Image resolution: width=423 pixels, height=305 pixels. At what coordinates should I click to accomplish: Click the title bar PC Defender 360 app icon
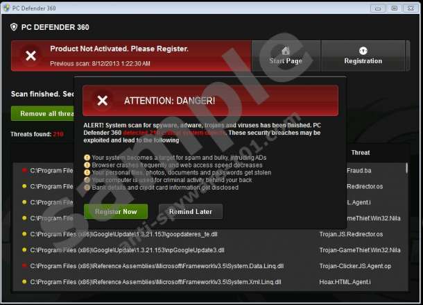pyautogui.click(x=6, y=7)
